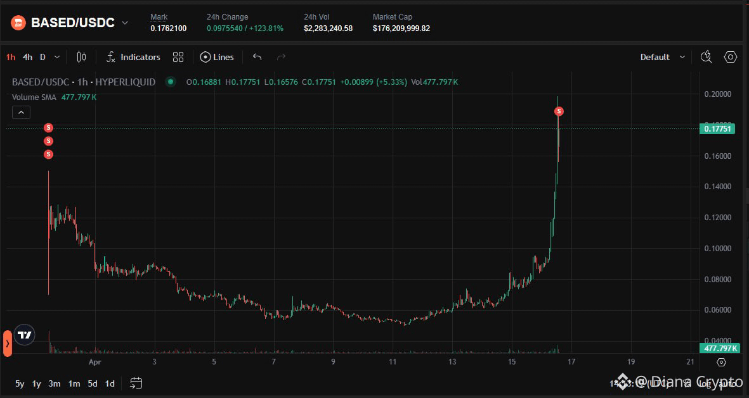Collapse the indicator legend arrow
The image size is (749, 398).
pos(21,113)
